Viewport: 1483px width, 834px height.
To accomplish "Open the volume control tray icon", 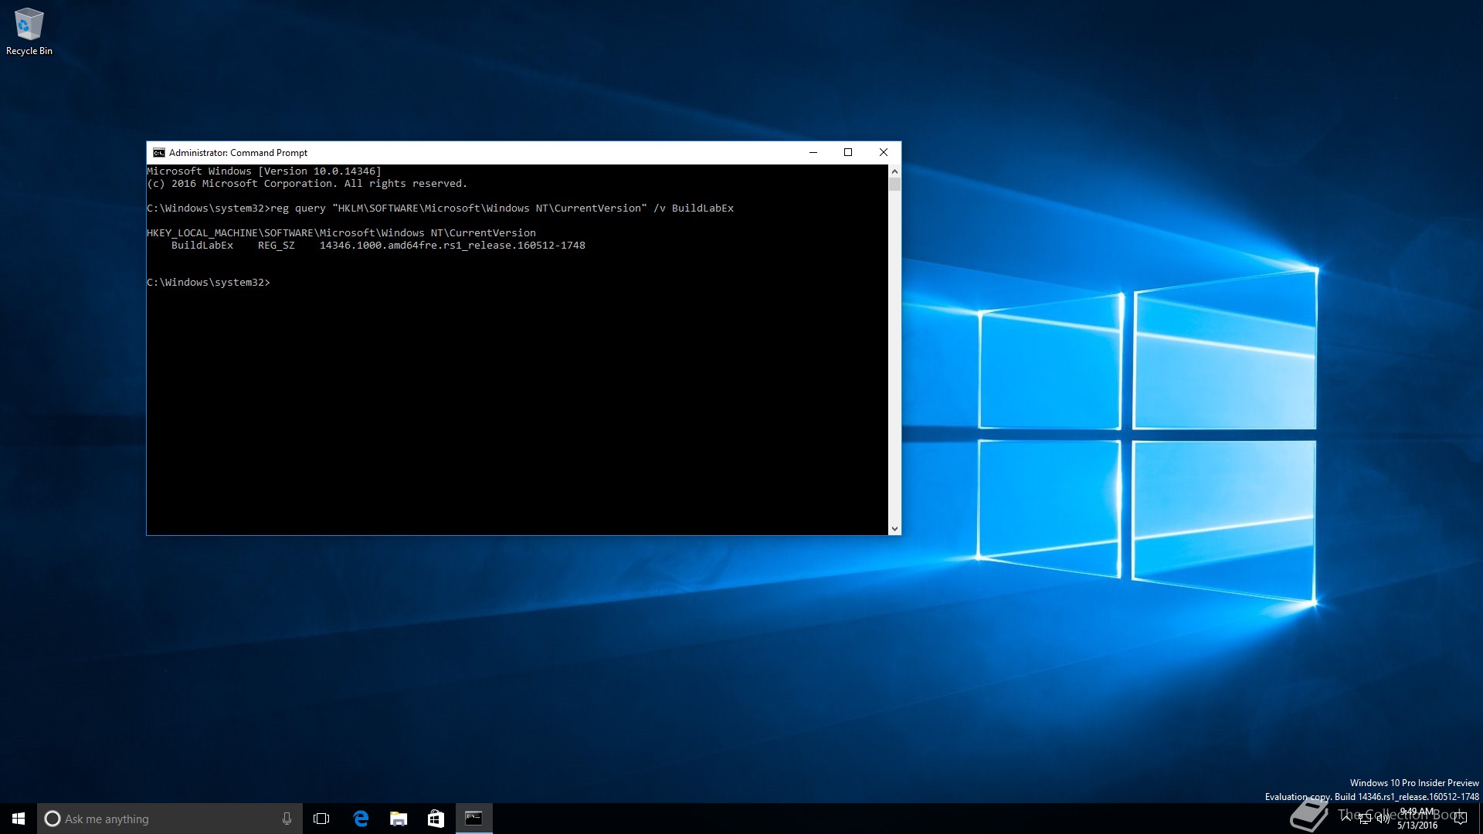I will [x=1383, y=819].
